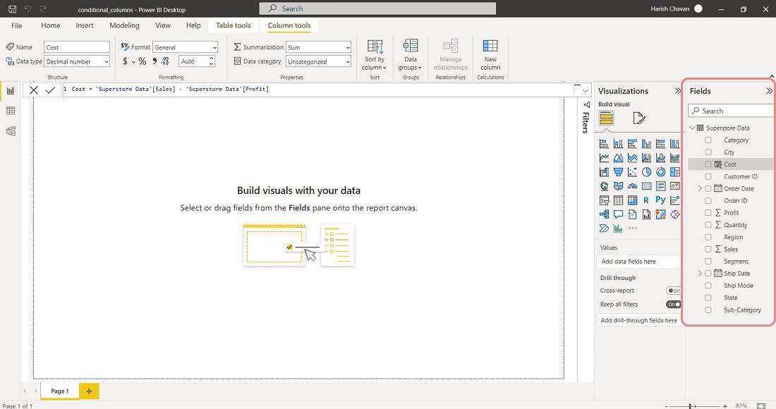This screenshot has height=409, width=776.
Task: Check the Quantity field checkbox
Action: [708, 225]
